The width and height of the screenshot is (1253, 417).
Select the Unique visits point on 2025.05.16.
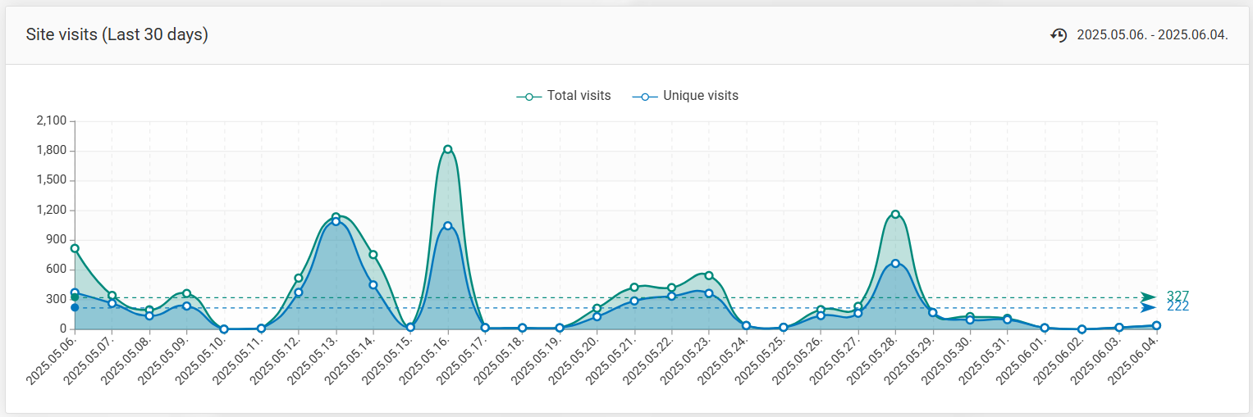pos(448,225)
